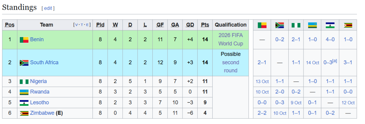Open the 2026 FIFA World Cup link
This screenshot has height=124, width=365.
pyautogui.click(x=231, y=39)
